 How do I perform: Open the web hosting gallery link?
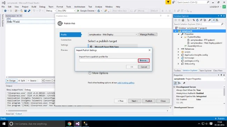click(126, 83)
